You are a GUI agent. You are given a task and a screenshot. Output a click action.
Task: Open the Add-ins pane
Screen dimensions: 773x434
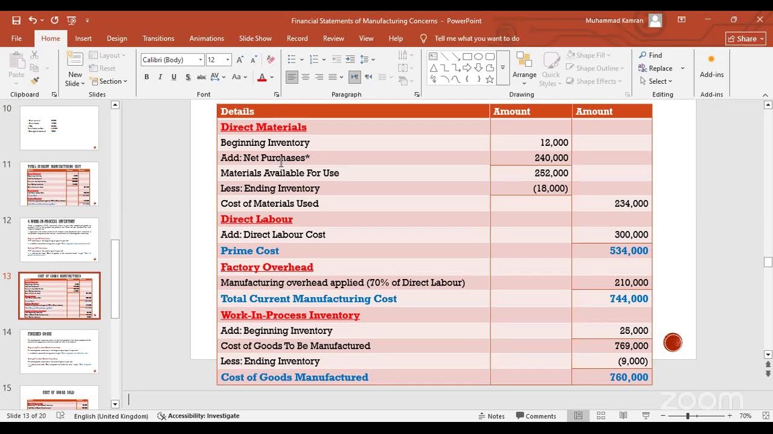point(711,66)
